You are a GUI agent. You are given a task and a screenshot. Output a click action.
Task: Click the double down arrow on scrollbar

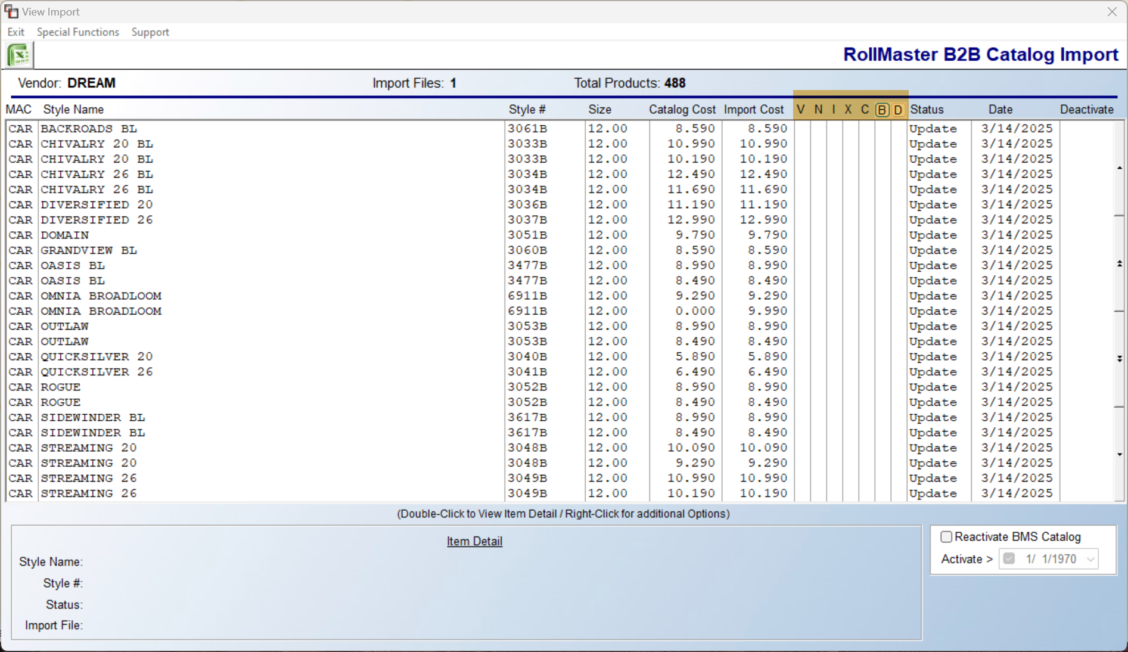point(1120,359)
